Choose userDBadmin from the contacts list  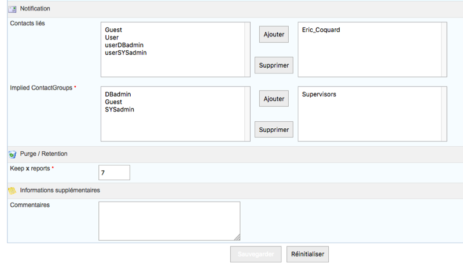click(124, 45)
